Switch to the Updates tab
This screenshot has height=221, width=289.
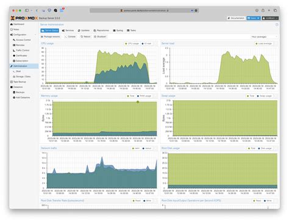click(84, 31)
